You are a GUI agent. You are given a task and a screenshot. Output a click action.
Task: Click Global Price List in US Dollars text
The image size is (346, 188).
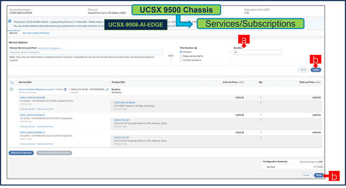point(107,13)
